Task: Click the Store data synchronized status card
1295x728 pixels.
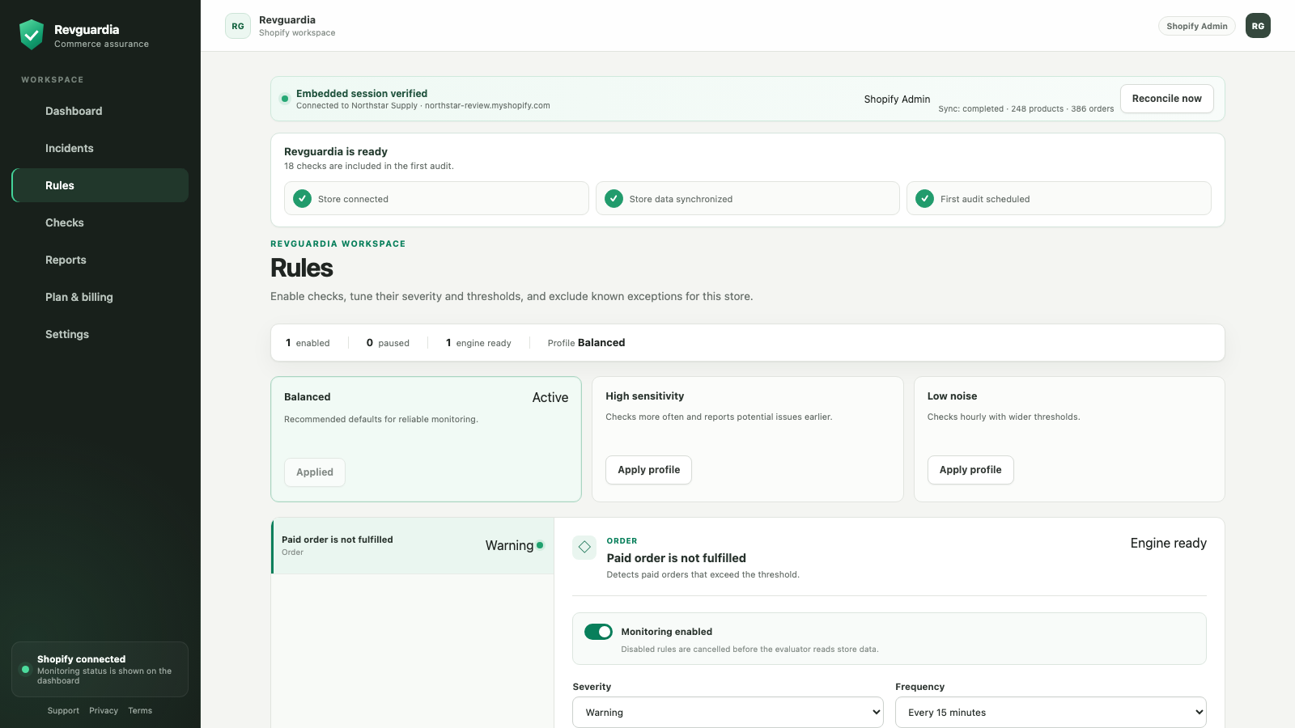Action: pyautogui.click(x=748, y=198)
